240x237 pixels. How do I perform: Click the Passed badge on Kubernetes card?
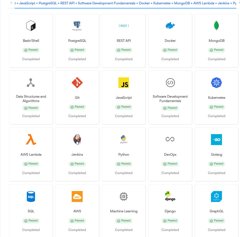216,107
